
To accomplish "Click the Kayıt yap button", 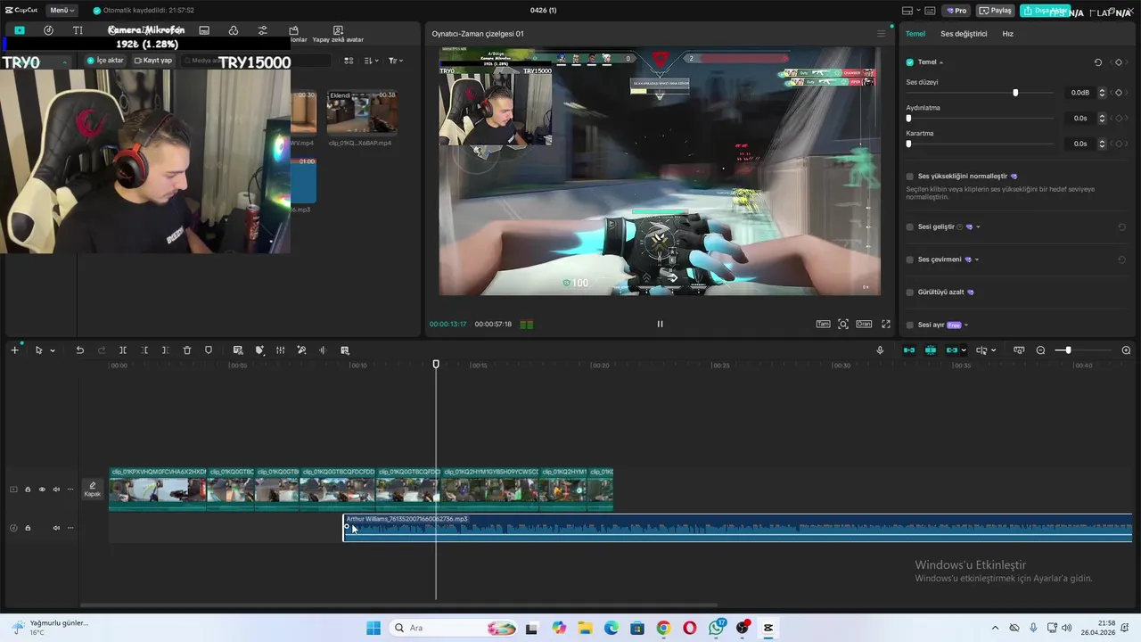I will pyautogui.click(x=153, y=61).
